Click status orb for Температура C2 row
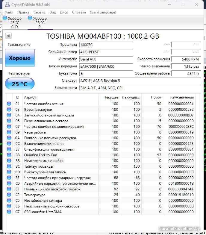This screenshot has width=206, height=235. [x=9, y=195]
